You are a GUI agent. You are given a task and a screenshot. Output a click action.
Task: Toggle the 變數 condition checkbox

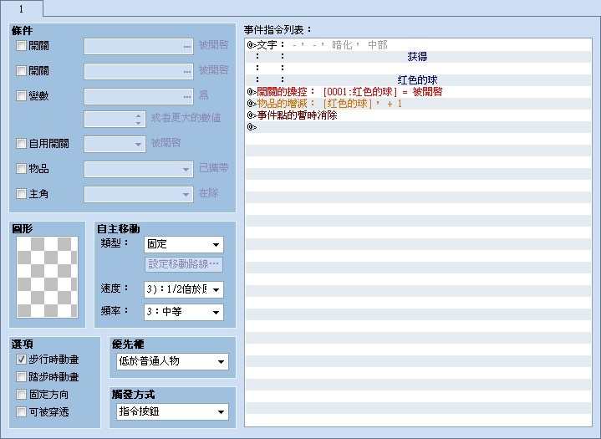click(21, 96)
